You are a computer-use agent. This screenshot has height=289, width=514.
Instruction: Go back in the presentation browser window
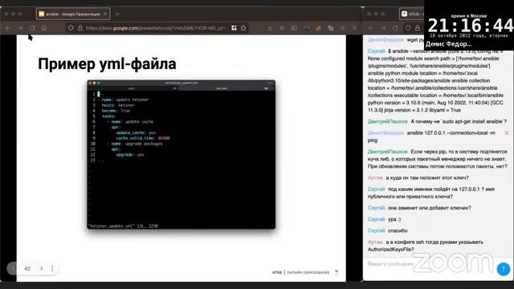(x=8, y=28)
